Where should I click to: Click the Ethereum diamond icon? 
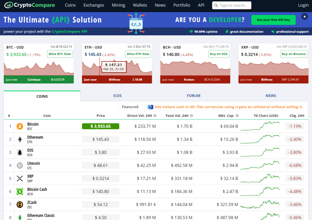tap(20, 139)
